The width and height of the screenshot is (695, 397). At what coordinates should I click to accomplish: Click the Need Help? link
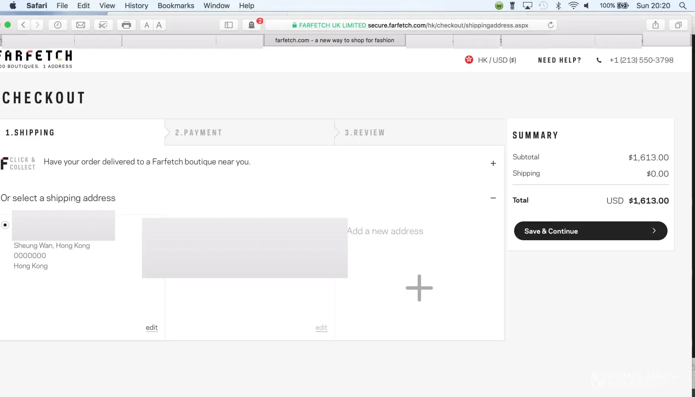[x=560, y=60]
